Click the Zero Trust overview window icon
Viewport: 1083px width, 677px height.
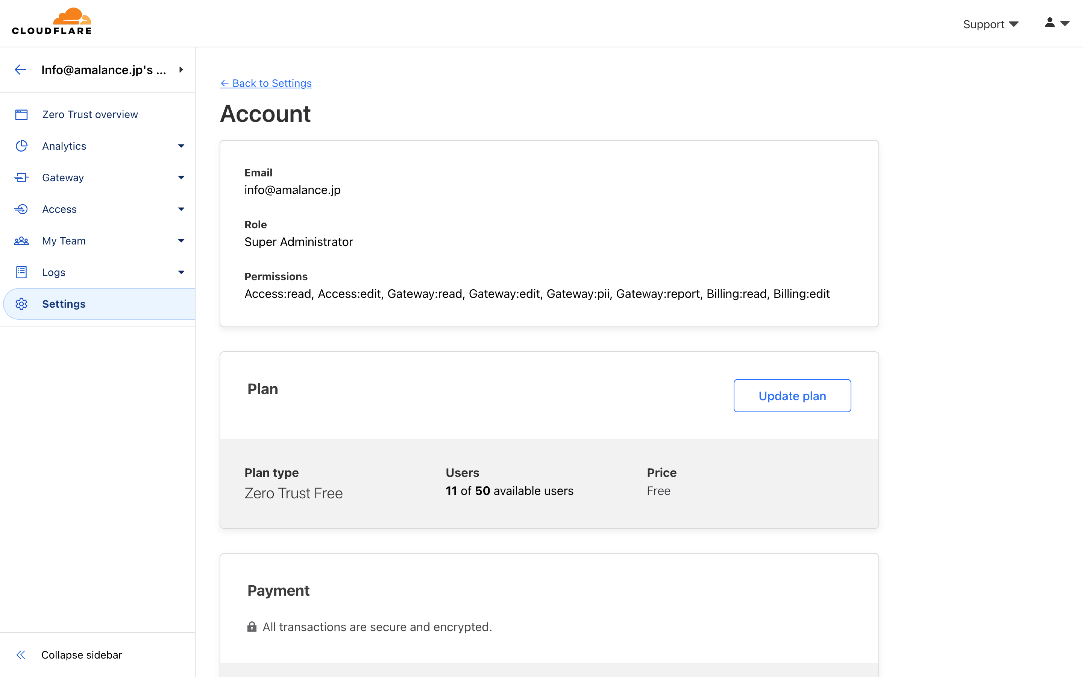[x=21, y=115]
